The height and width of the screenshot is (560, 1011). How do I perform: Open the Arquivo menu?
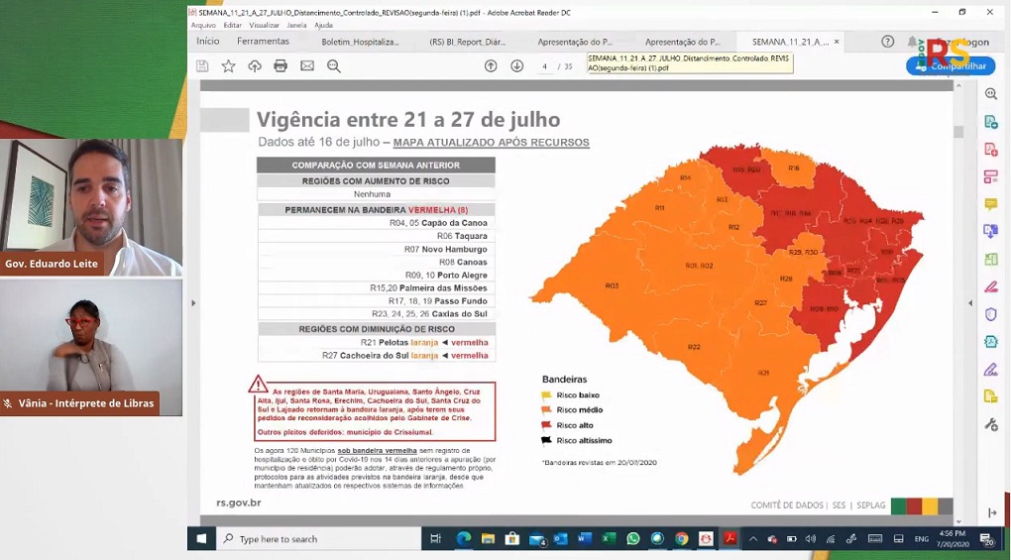203,25
